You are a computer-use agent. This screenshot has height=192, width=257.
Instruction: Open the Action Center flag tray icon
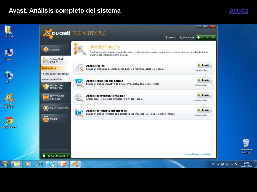click(x=236, y=164)
